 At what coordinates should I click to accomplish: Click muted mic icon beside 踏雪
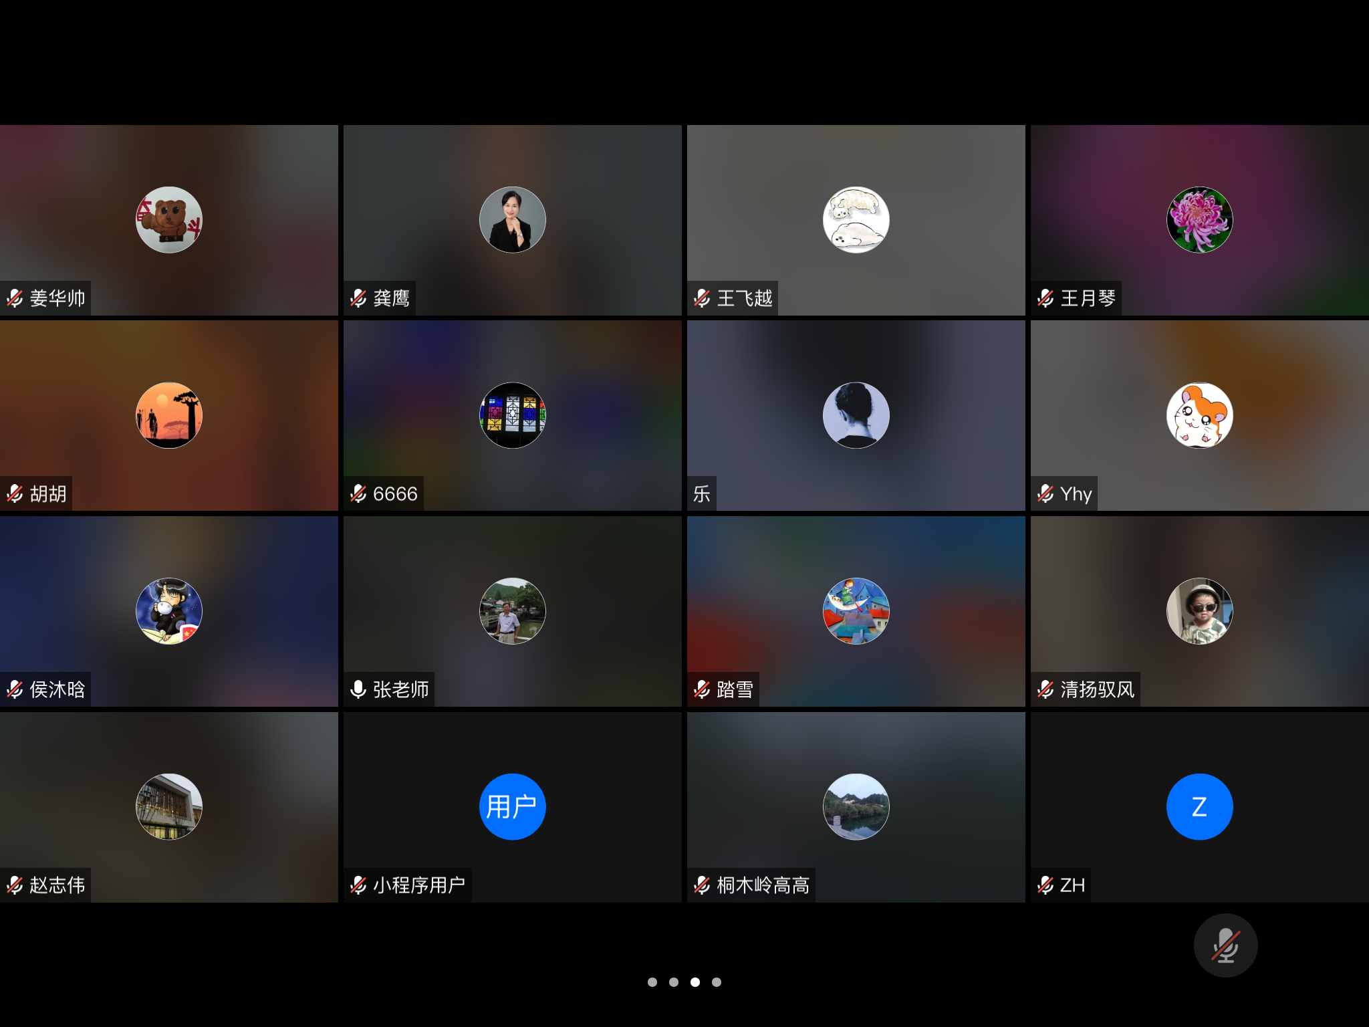pos(702,689)
